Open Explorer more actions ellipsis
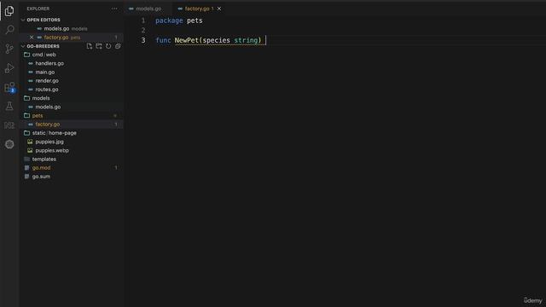 (114, 9)
